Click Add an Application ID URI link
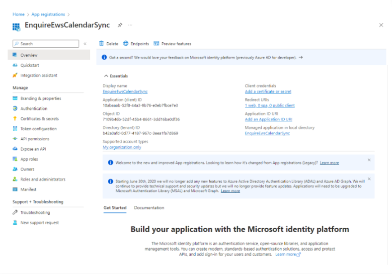This screenshot has height=274, width=392. coord(268,119)
